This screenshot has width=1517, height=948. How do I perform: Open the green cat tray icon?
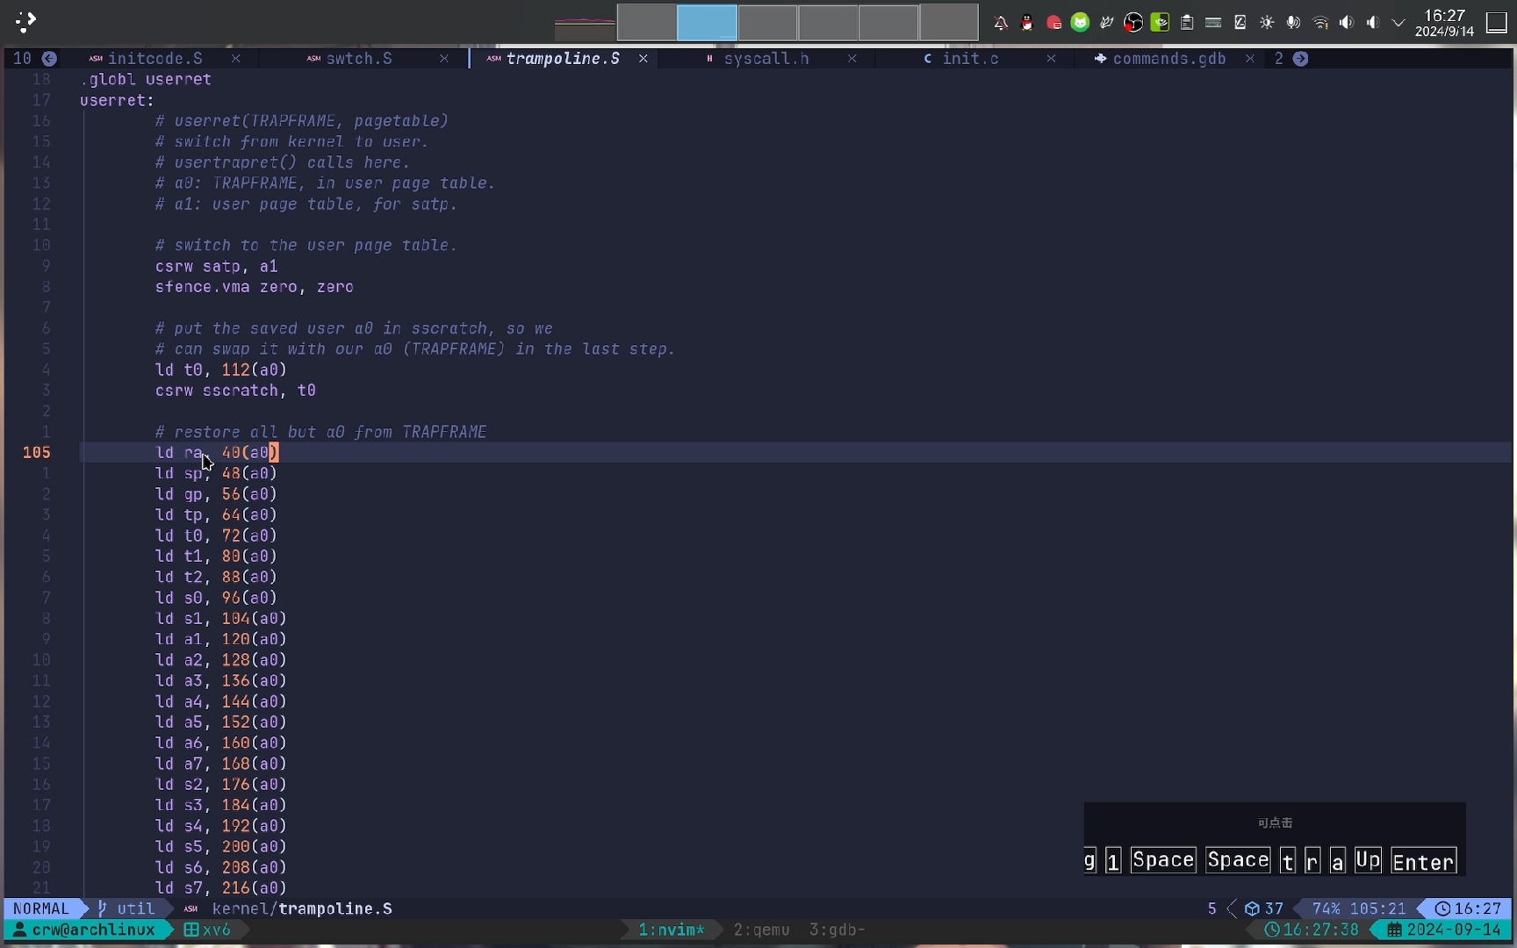[x=1081, y=23]
